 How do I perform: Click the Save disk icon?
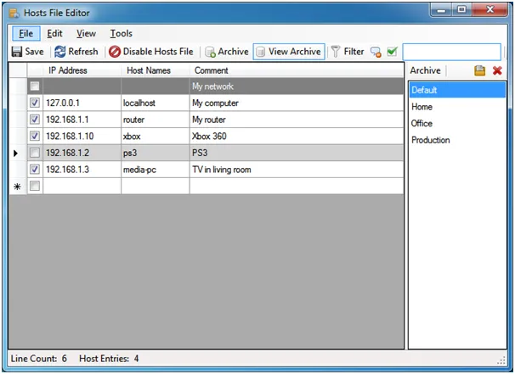click(x=17, y=52)
